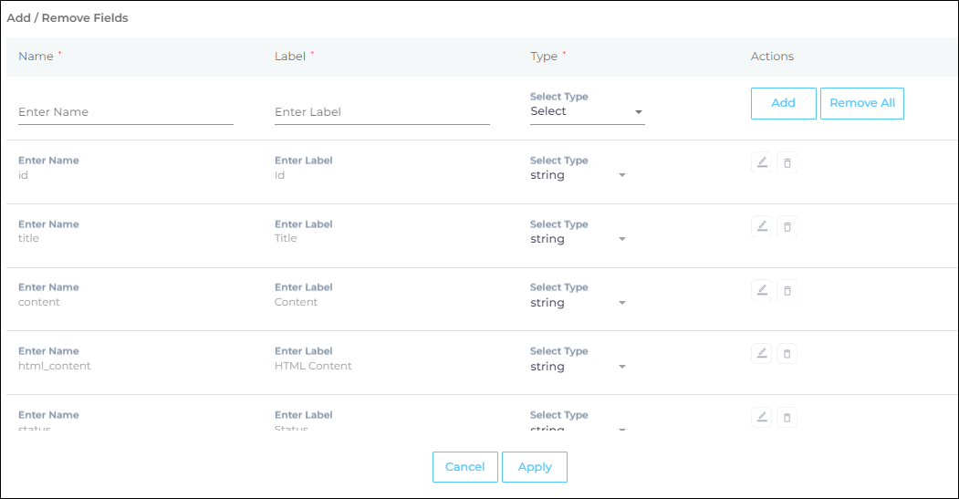
Task: Delete the status field row
Action: pyautogui.click(x=787, y=417)
